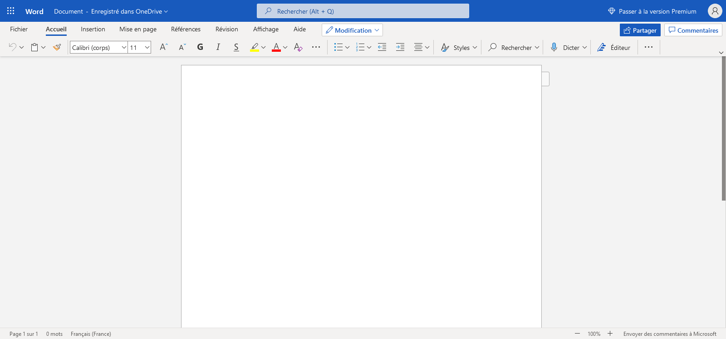
Task: Click the Dicter microphone icon
Action: [x=554, y=47]
